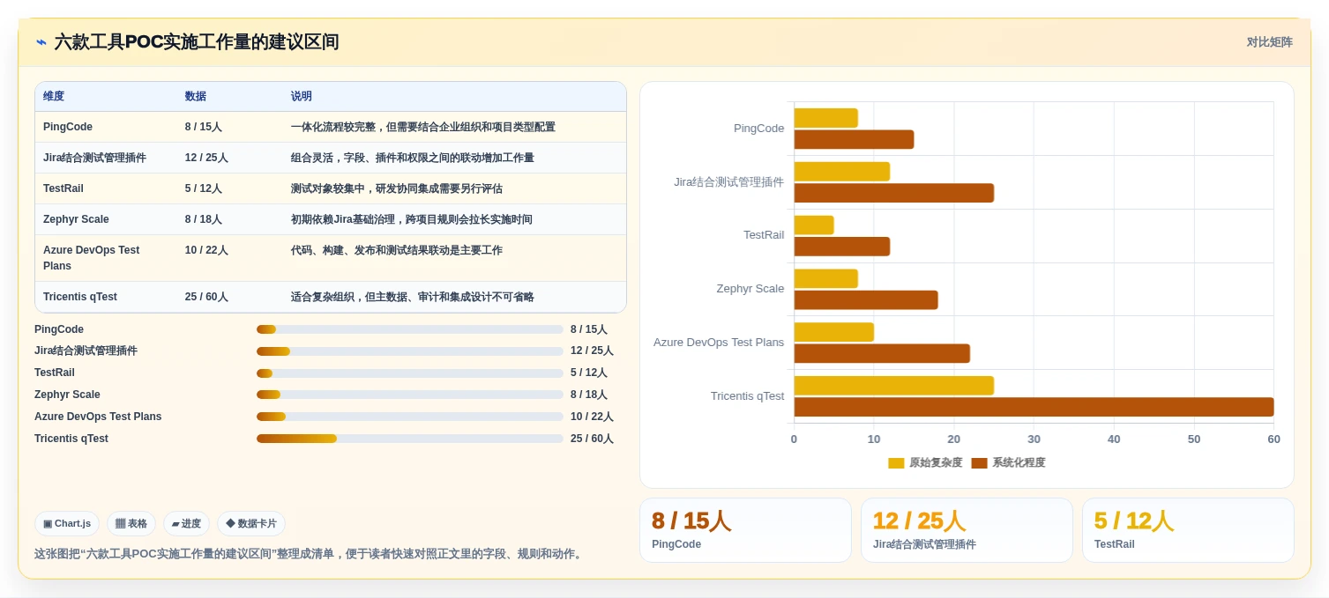Open the 12 / 25人 Jira data card
The height and width of the screenshot is (598, 1329).
(967, 530)
